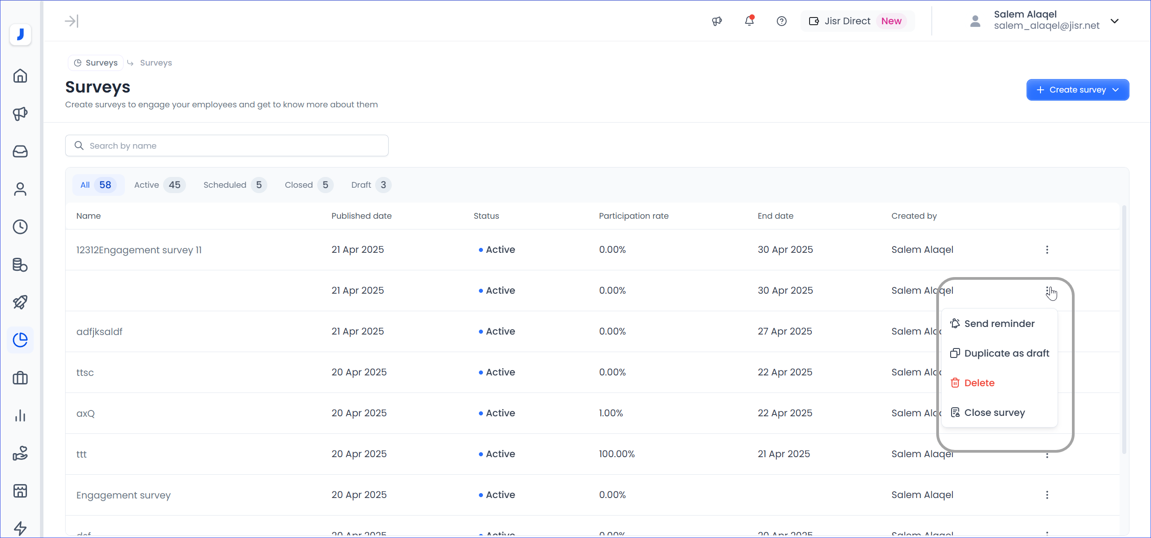
Task: Select Send reminder from context menu
Action: click(x=999, y=324)
